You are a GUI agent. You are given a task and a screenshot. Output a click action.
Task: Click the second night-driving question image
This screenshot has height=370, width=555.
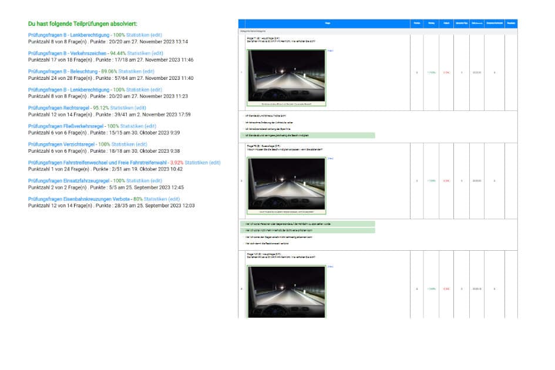(x=287, y=186)
